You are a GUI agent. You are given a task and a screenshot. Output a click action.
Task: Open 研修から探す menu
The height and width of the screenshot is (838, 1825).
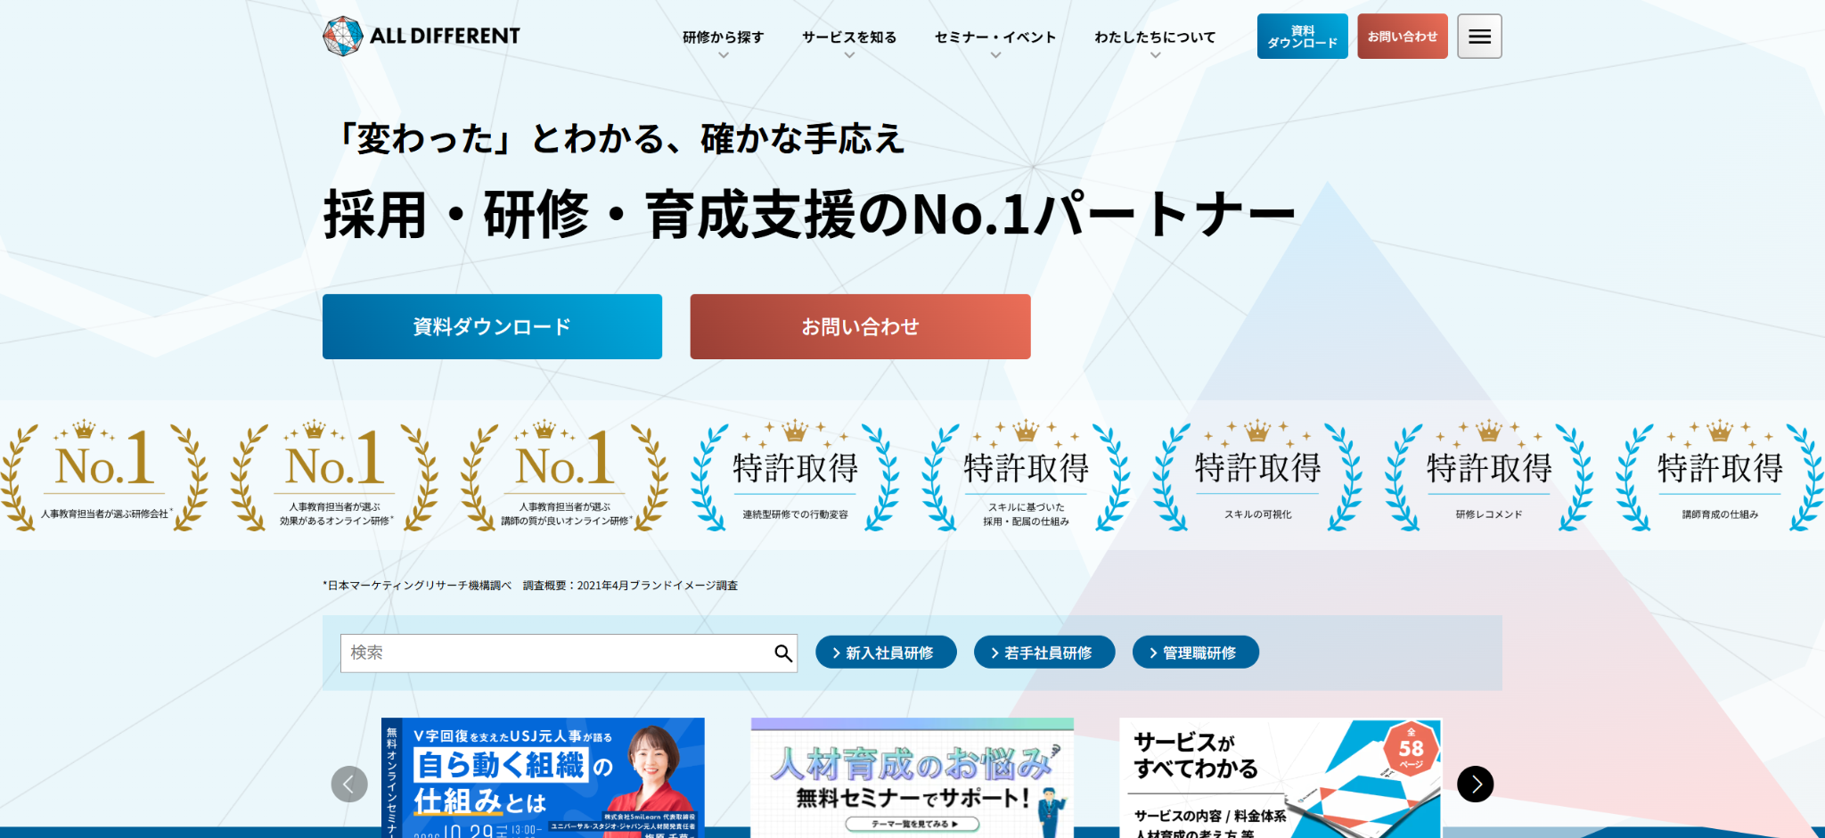[724, 37]
